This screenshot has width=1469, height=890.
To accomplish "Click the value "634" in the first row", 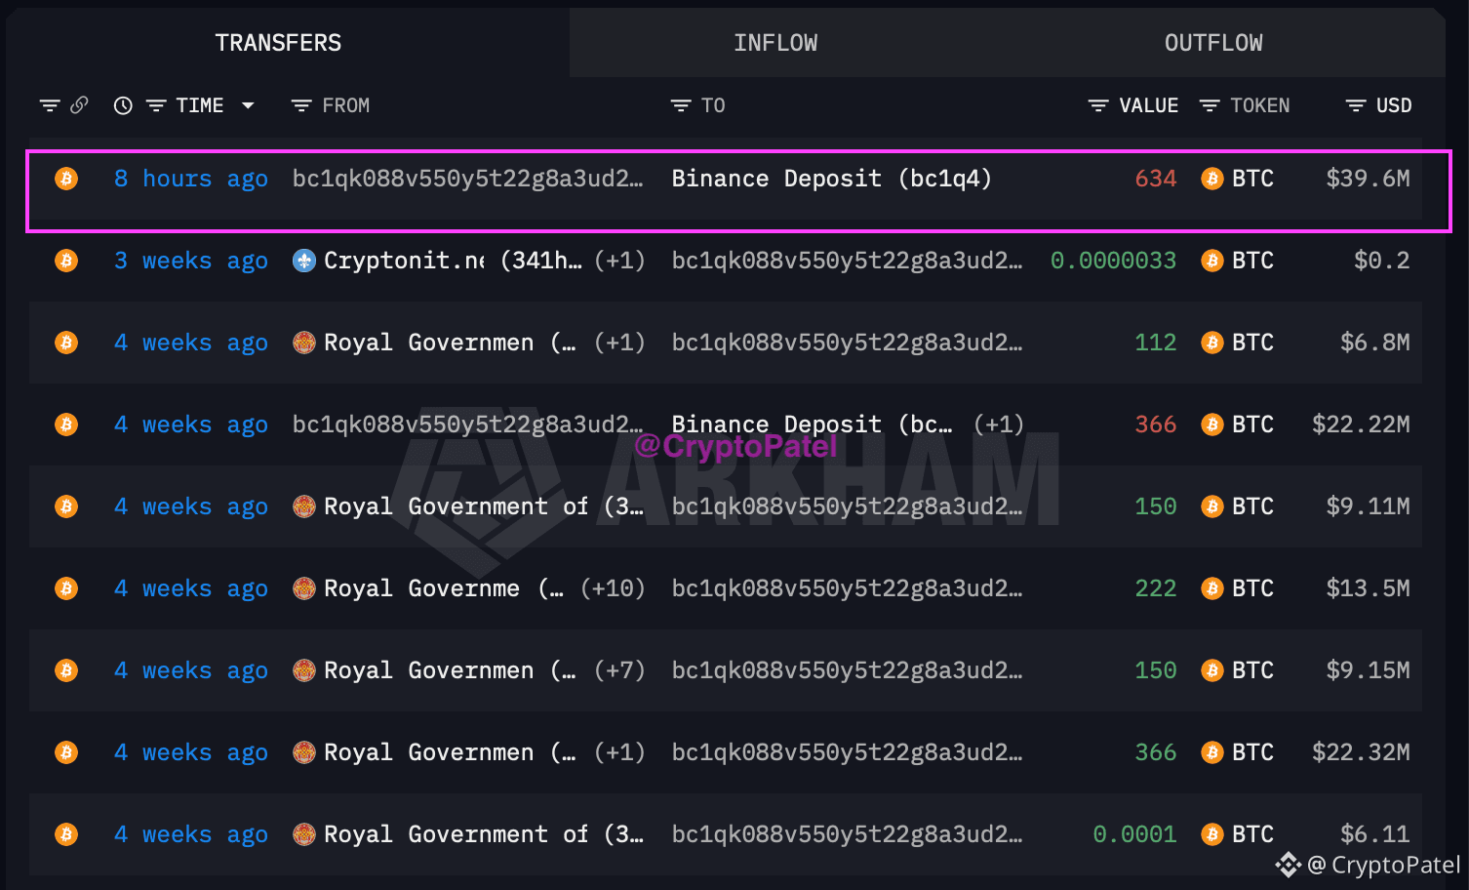I will [x=1156, y=179].
